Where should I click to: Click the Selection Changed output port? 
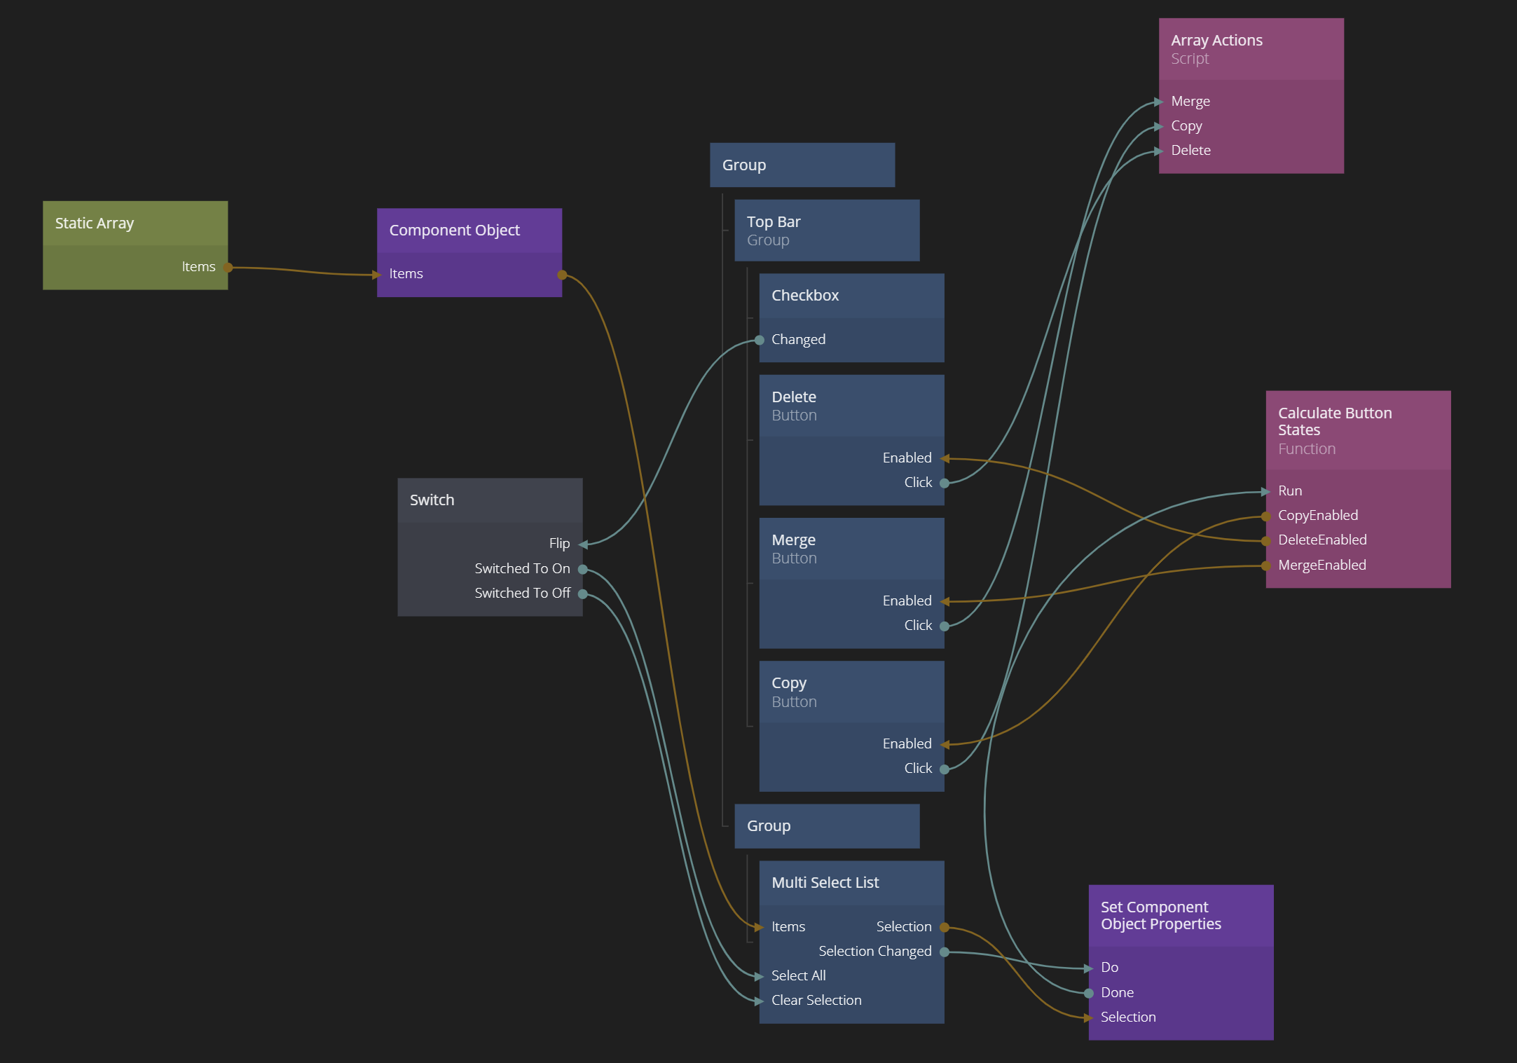coord(944,952)
